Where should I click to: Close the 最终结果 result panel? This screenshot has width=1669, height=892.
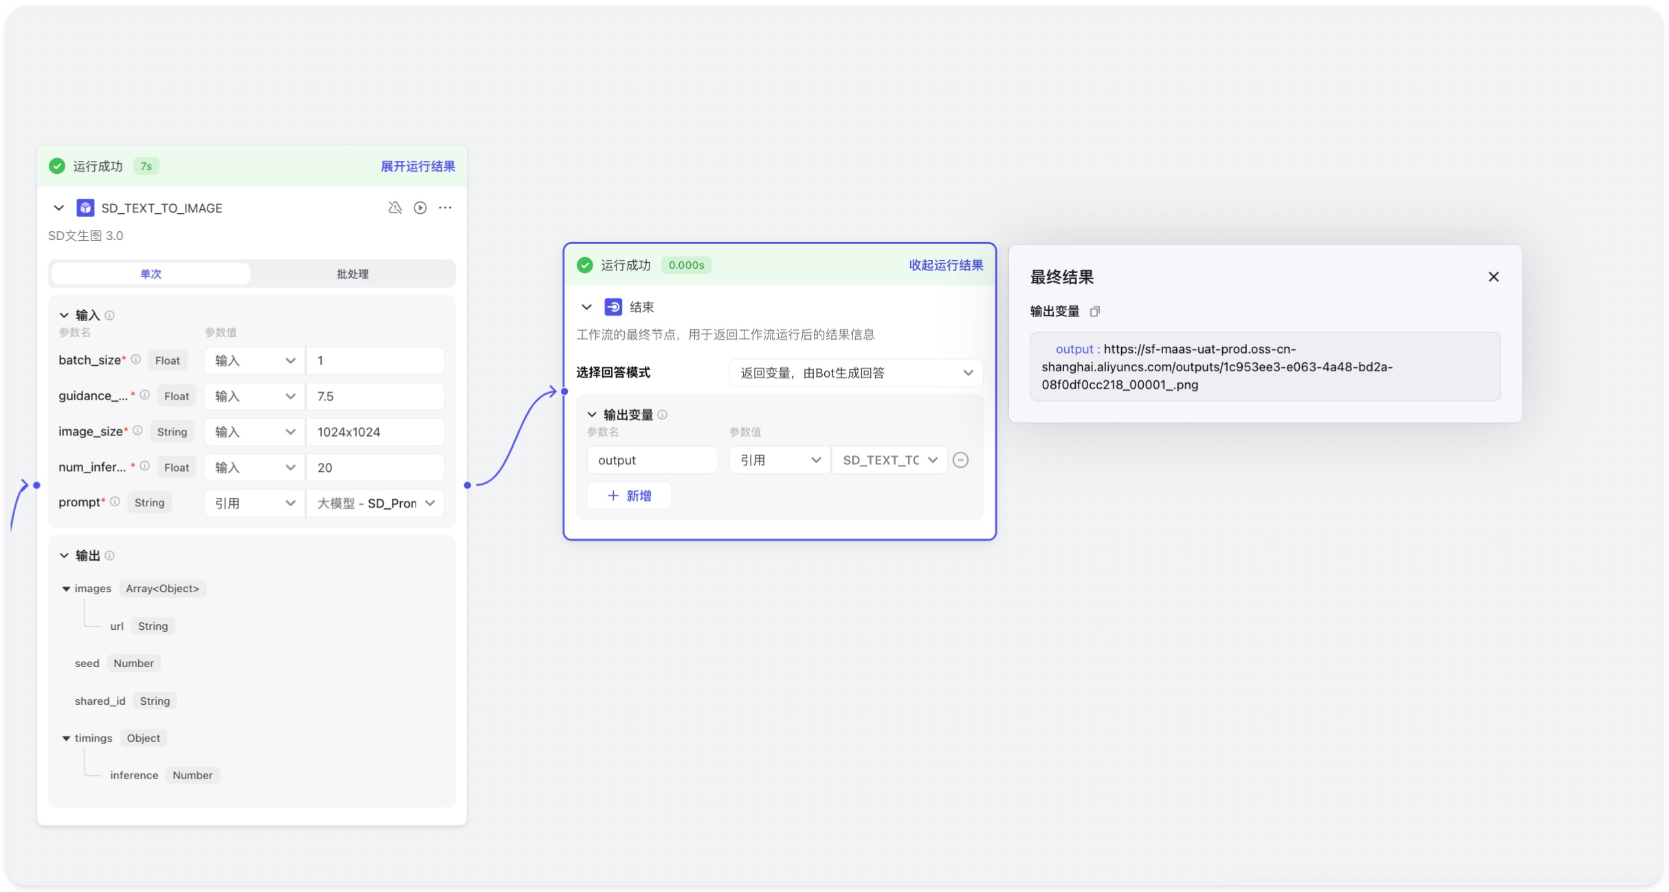1493,277
